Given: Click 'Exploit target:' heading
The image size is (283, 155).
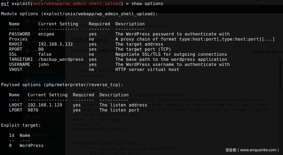Looking at the screenshot, I should (21, 125).
